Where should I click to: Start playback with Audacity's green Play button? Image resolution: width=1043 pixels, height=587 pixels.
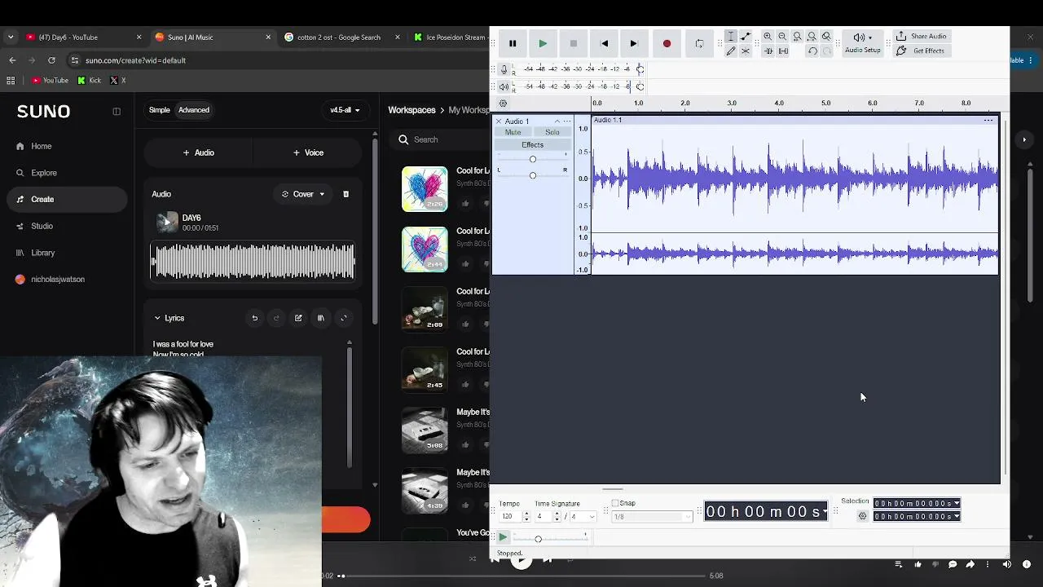[x=543, y=44]
